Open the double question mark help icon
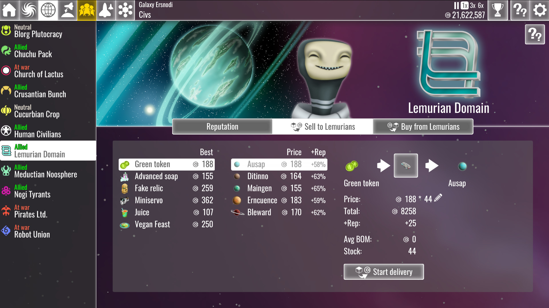The image size is (549, 308). (520, 10)
